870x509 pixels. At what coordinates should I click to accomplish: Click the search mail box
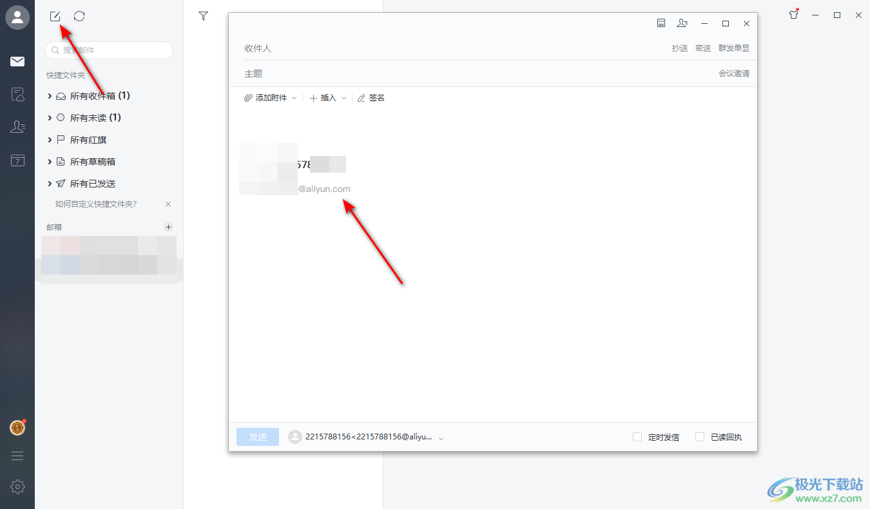pyautogui.click(x=109, y=50)
